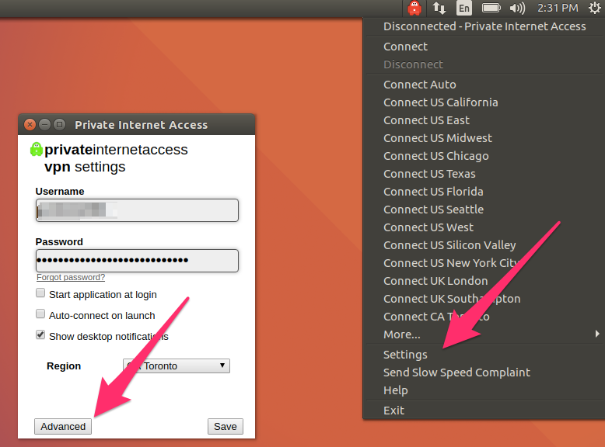Open the 2:31 PM clock menu
605x447 pixels.
point(558,8)
